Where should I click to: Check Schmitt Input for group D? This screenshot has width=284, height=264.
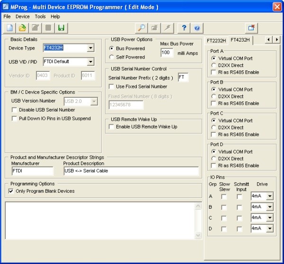(x=240, y=230)
